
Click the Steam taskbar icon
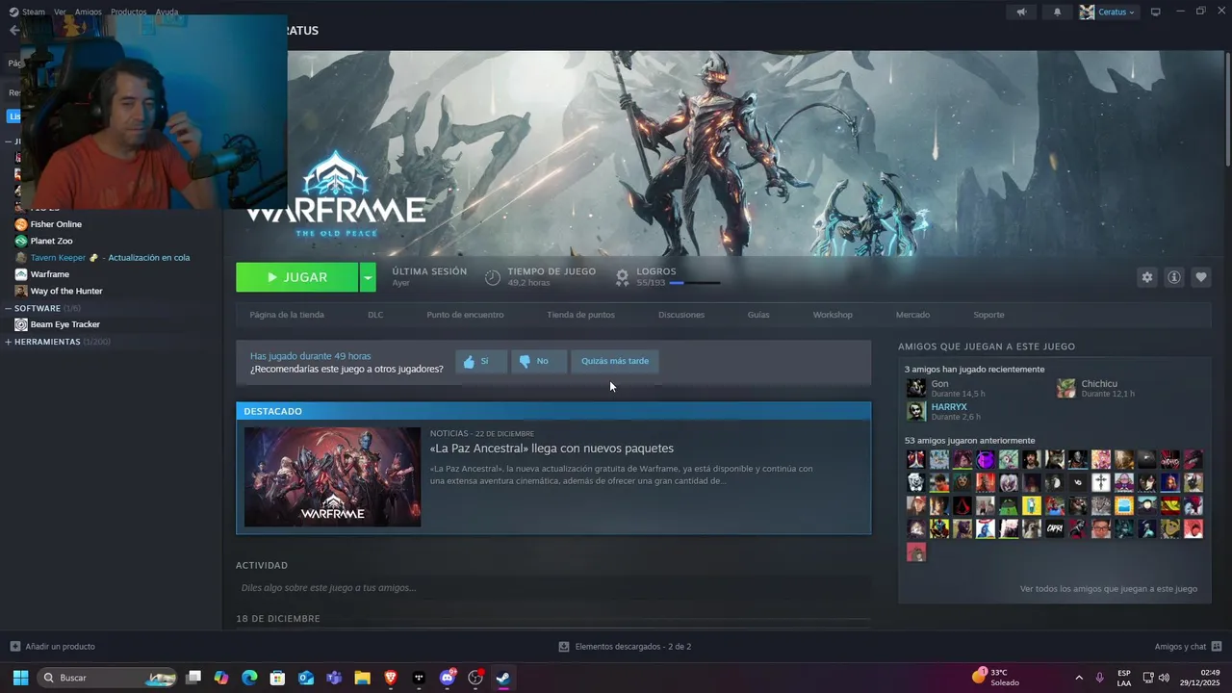pos(503,678)
